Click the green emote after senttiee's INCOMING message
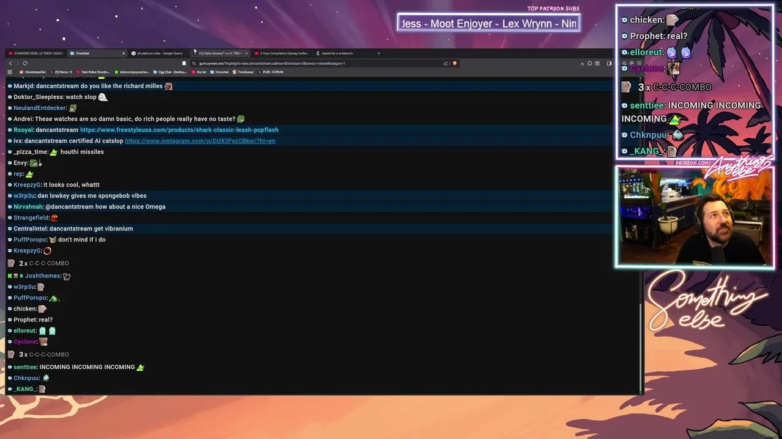The height and width of the screenshot is (439, 782). (x=141, y=367)
